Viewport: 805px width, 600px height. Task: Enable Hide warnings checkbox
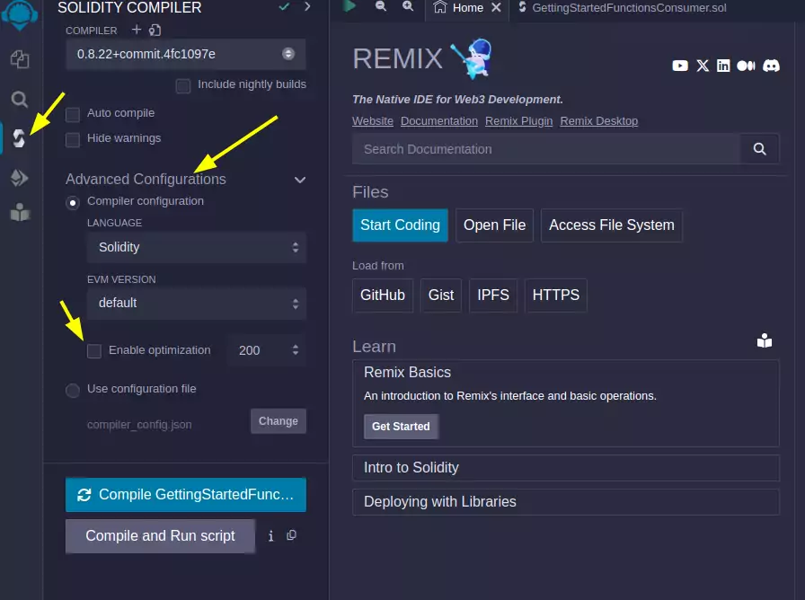73,139
